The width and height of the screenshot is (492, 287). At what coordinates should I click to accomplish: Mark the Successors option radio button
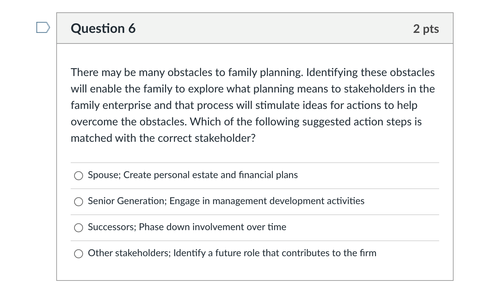pos(79,228)
